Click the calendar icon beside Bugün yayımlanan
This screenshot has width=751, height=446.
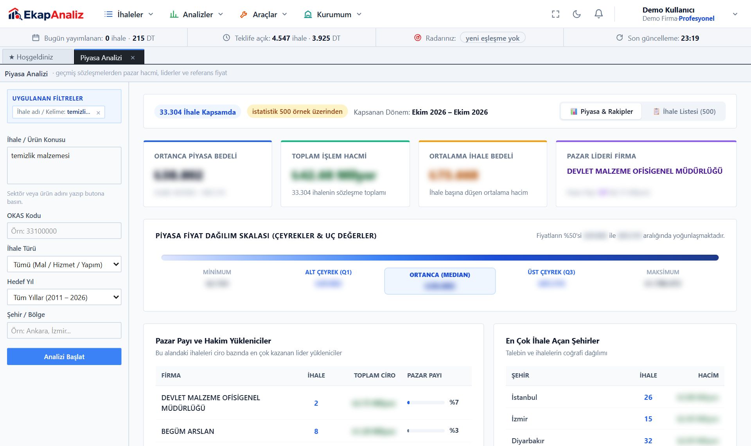[x=36, y=38]
